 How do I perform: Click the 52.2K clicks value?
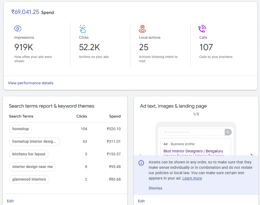pyautogui.click(x=89, y=47)
